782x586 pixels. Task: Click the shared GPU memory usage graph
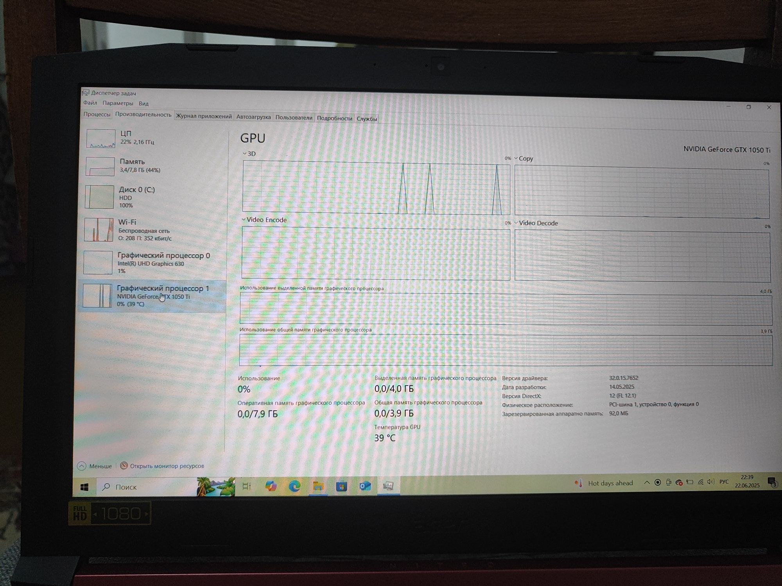pyautogui.click(x=506, y=350)
